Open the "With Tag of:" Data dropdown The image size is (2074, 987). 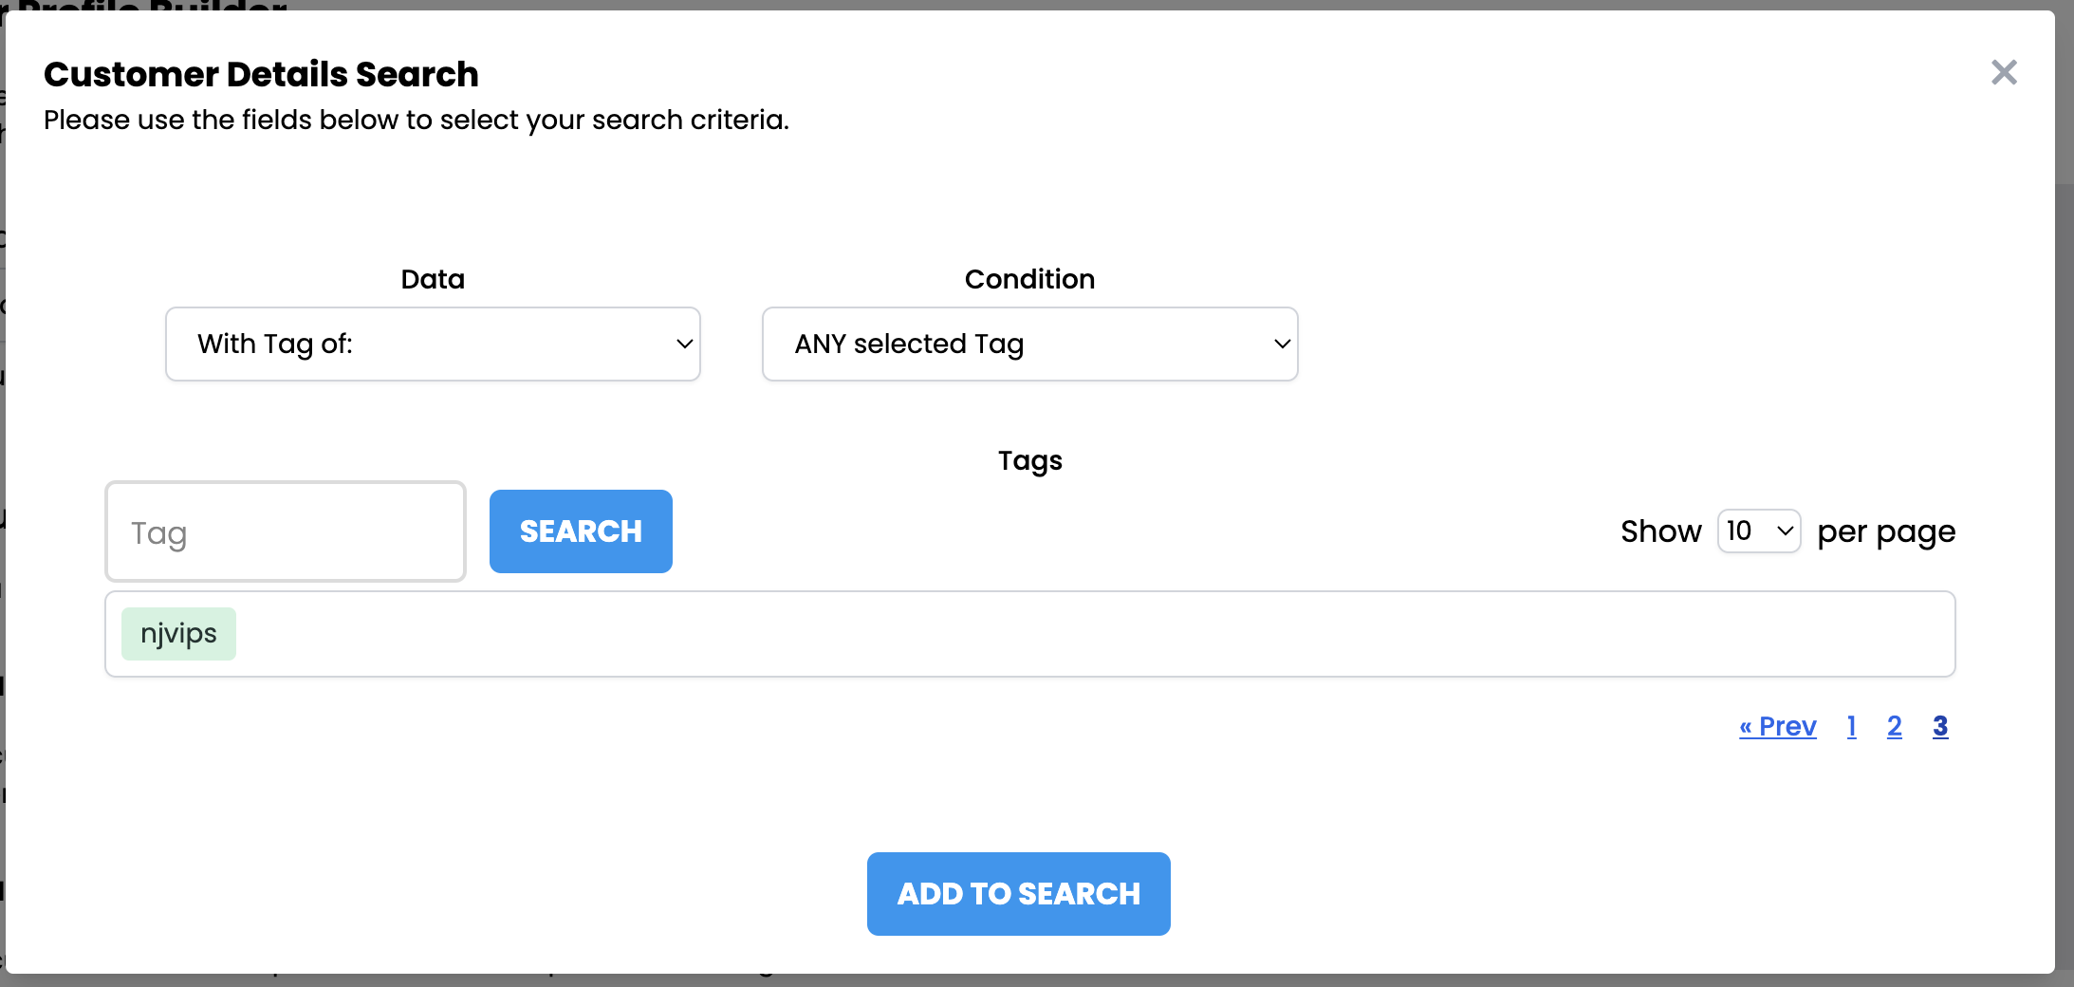pos(433,344)
